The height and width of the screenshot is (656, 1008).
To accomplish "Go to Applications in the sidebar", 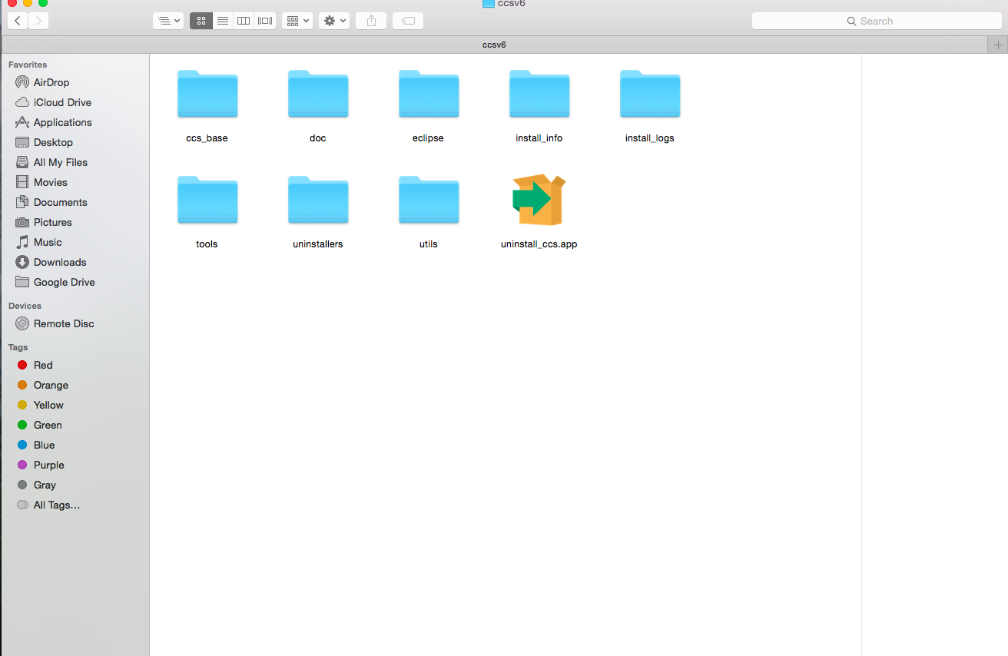I will coord(52,122).
